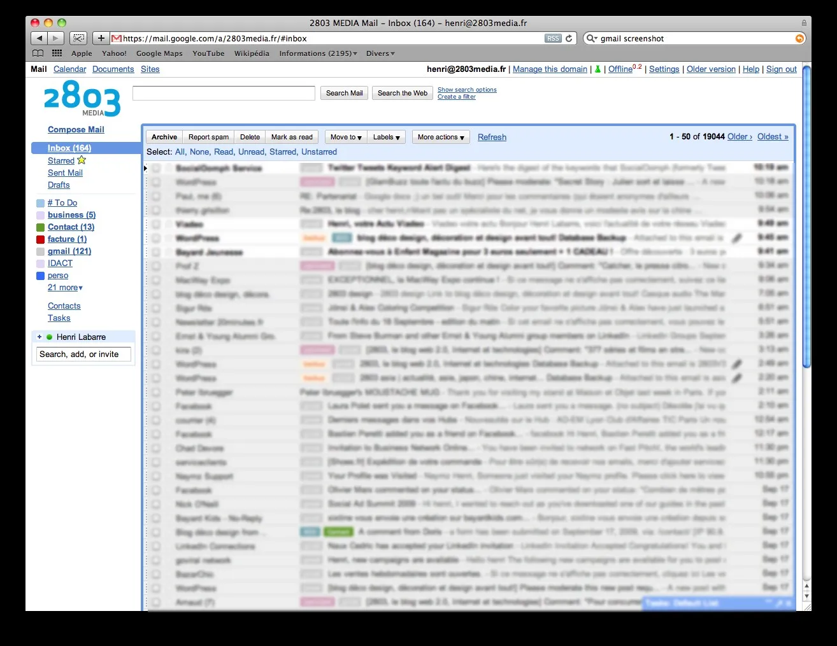Open the Apple bookmark in bookmarks bar
The image size is (837, 646).
[82, 53]
